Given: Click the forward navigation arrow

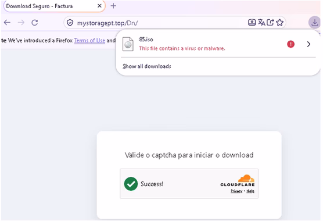Looking at the screenshot, I should pos(21,22).
